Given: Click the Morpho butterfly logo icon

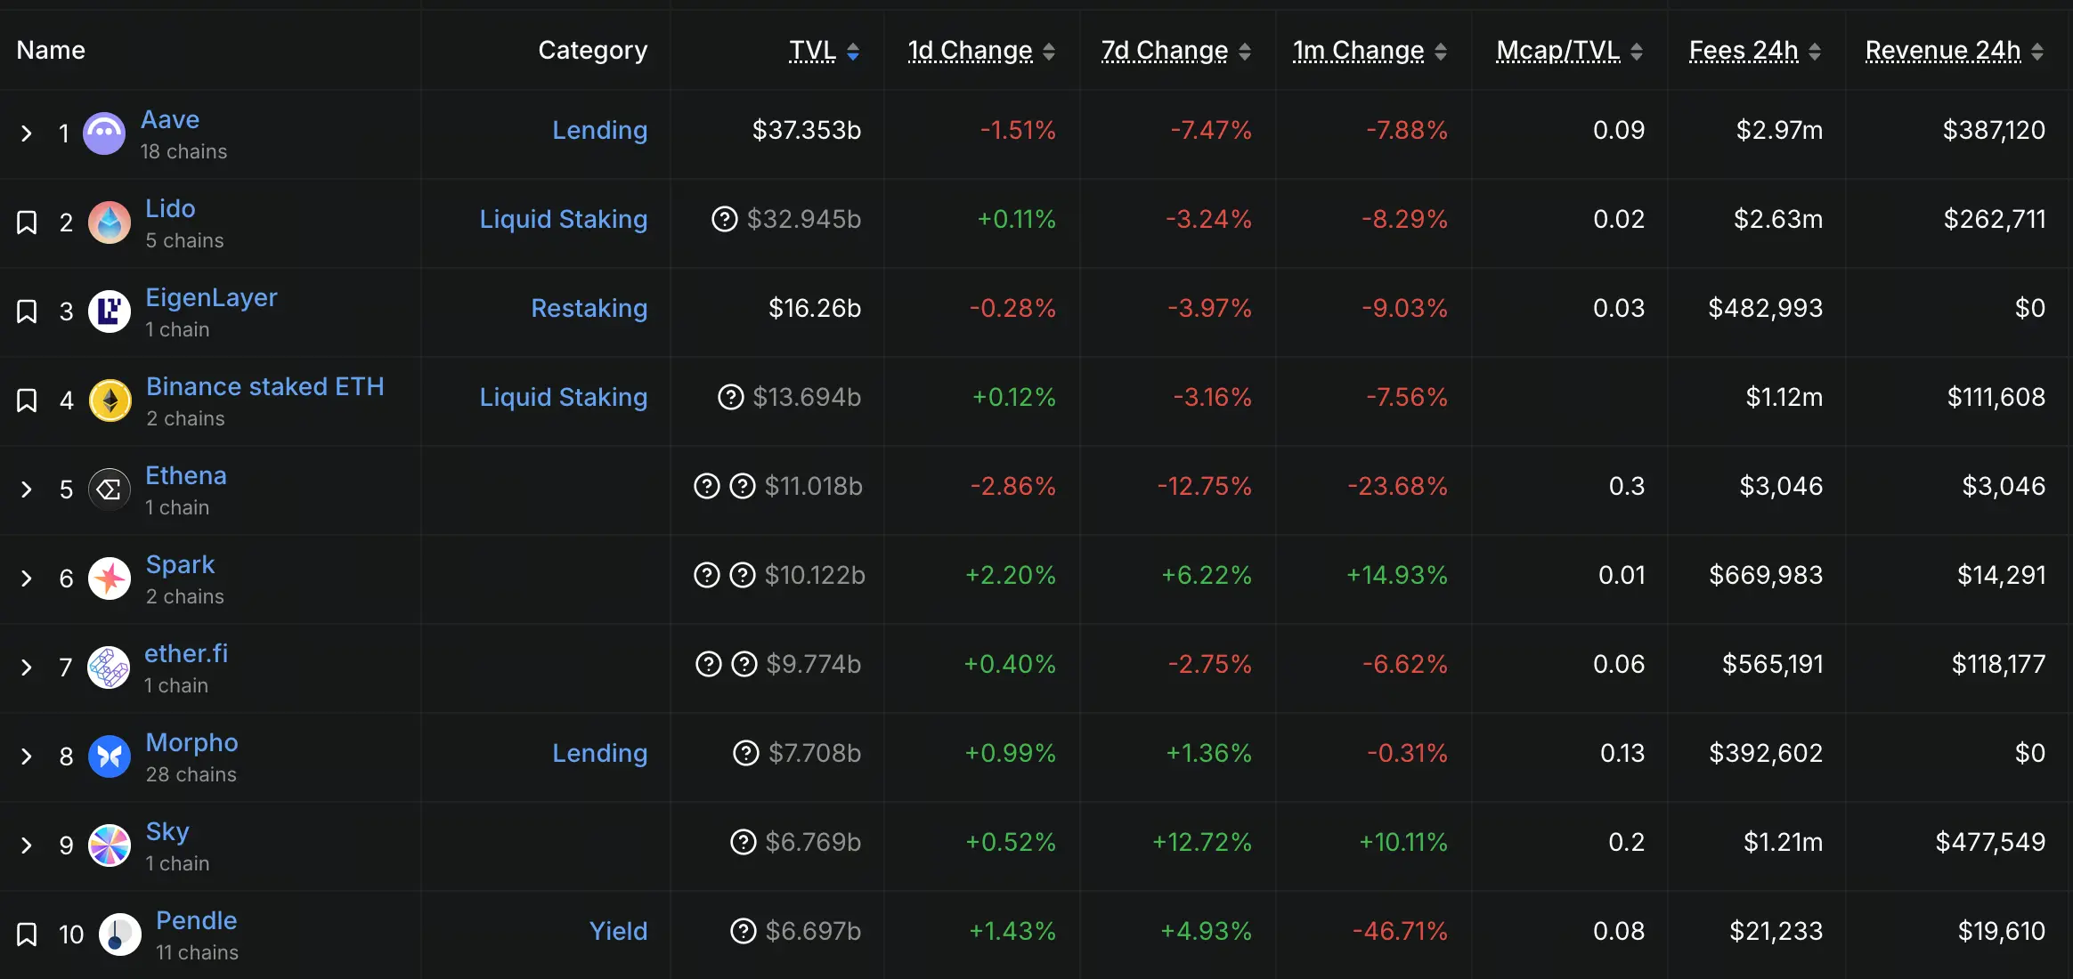Looking at the screenshot, I should click(110, 756).
